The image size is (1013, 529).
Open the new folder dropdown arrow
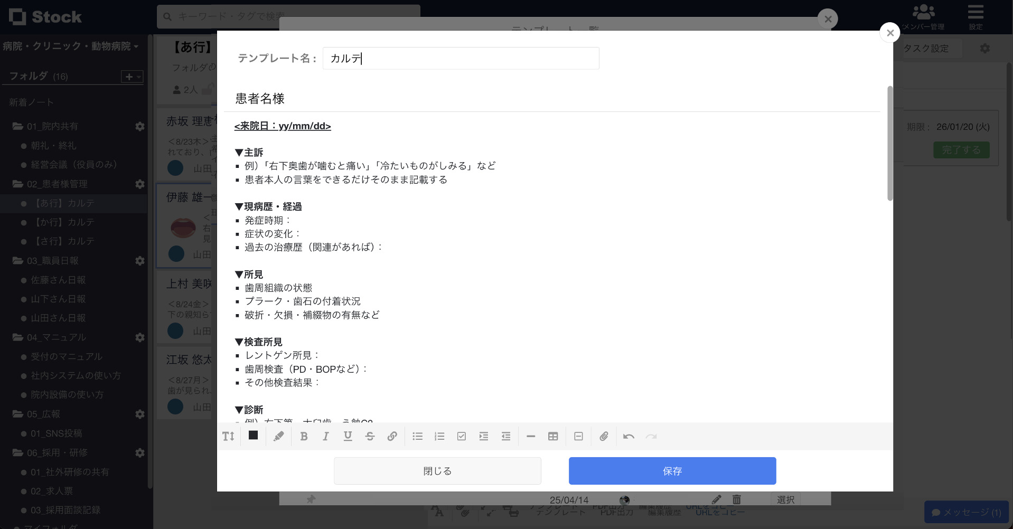[x=138, y=76]
